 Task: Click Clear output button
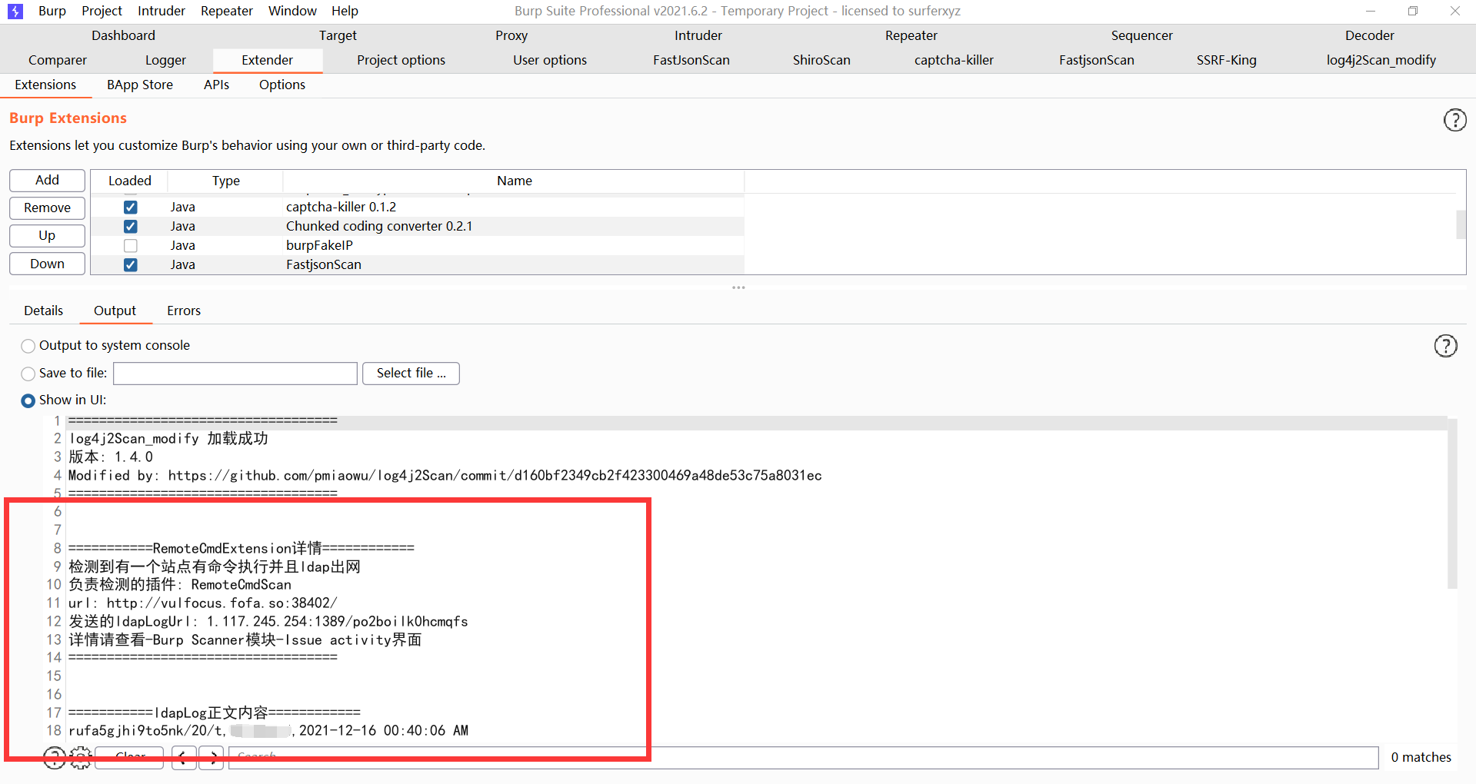click(130, 758)
